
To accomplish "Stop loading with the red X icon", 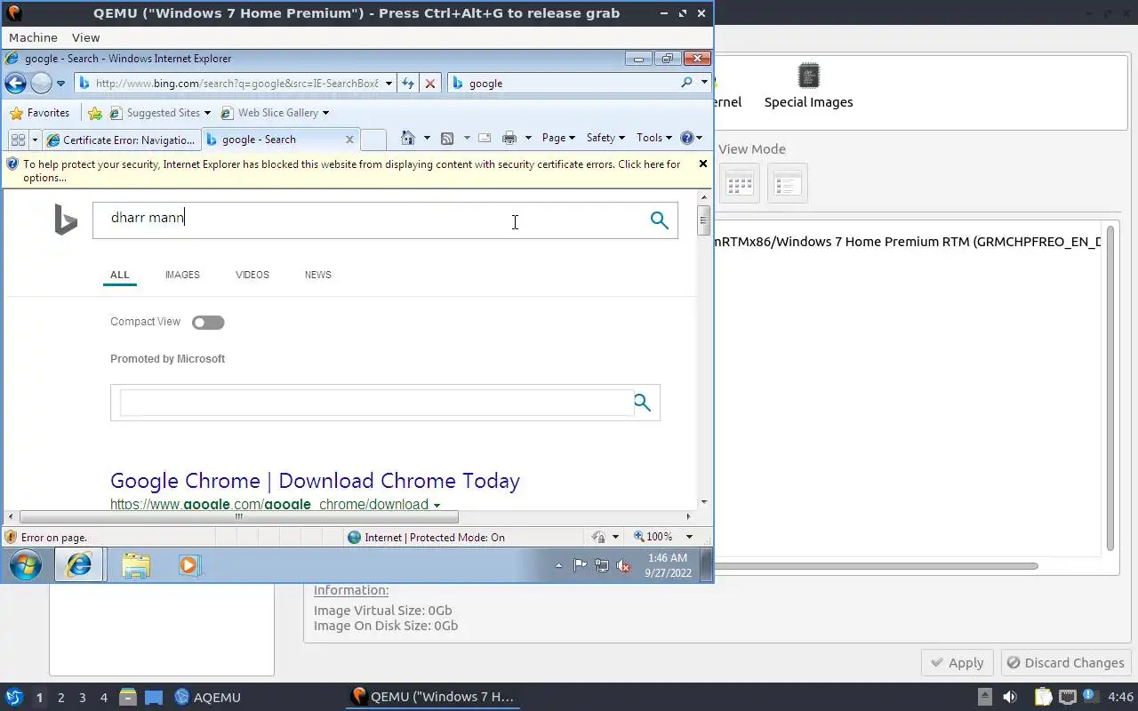I will click(x=430, y=83).
